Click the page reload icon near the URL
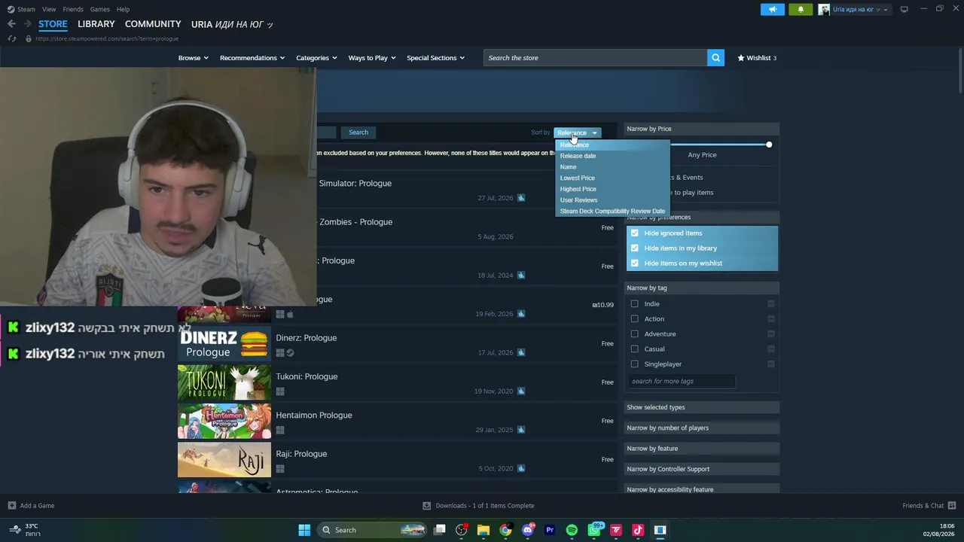Viewport: 964px width, 542px height. point(11,38)
